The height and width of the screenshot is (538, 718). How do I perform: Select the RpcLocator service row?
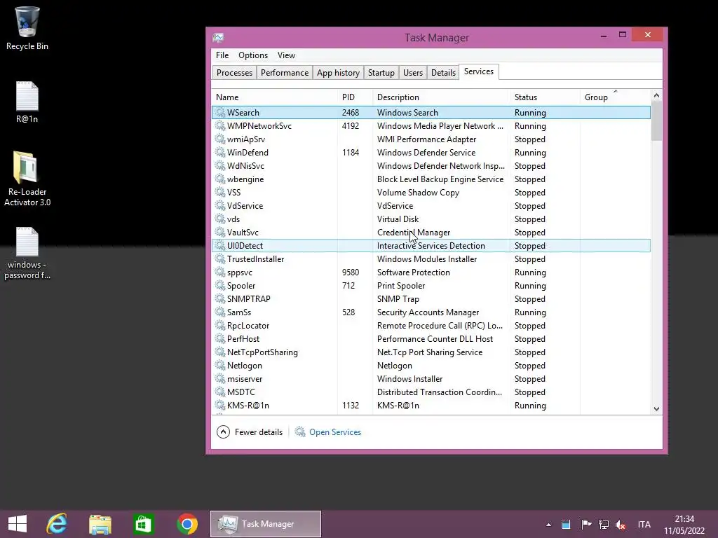(431, 325)
